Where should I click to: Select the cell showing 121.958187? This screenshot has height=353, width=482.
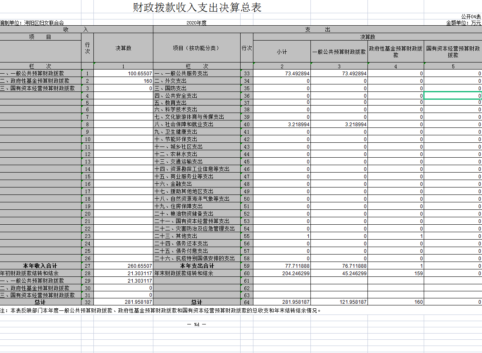tap(339, 302)
